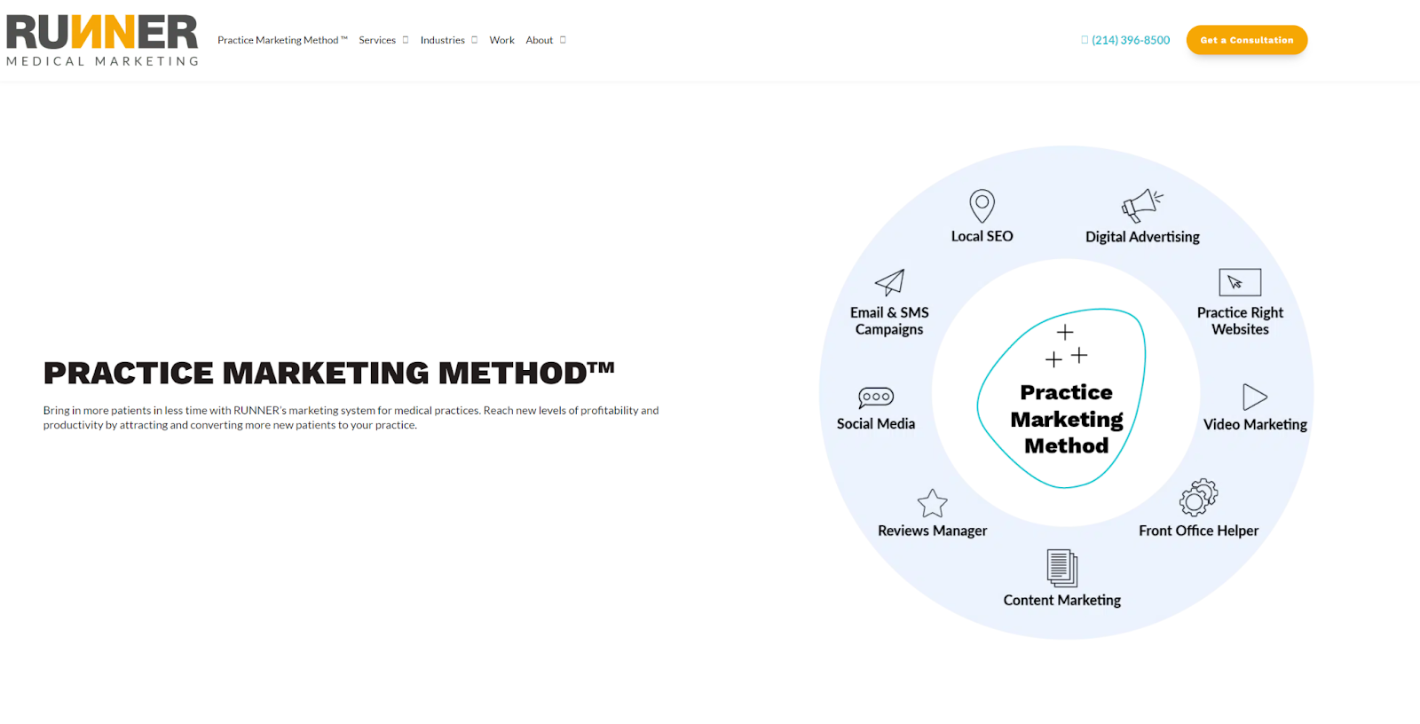This screenshot has width=1420, height=724.
Task: Select the Content Marketing label
Action: coord(1061,600)
